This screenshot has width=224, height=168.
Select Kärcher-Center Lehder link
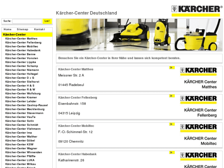21,101
